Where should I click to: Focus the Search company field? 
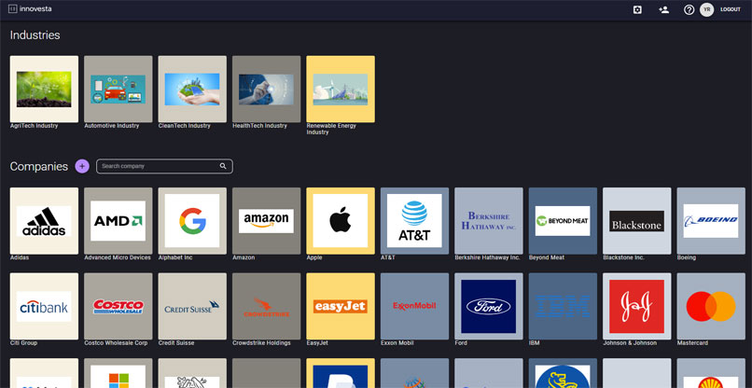157,166
